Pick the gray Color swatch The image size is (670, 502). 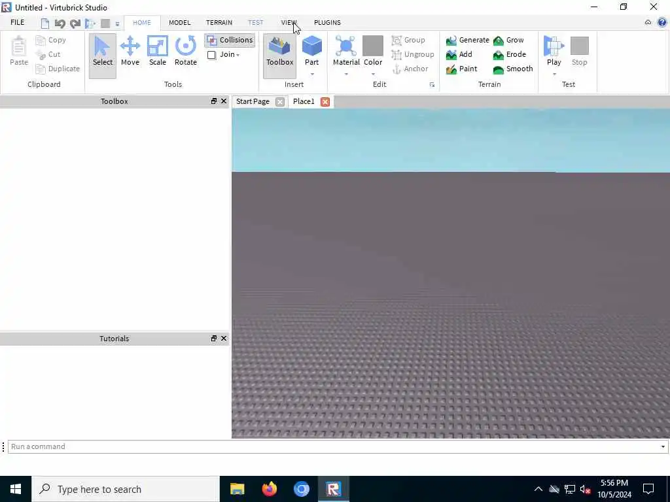click(x=373, y=46)
